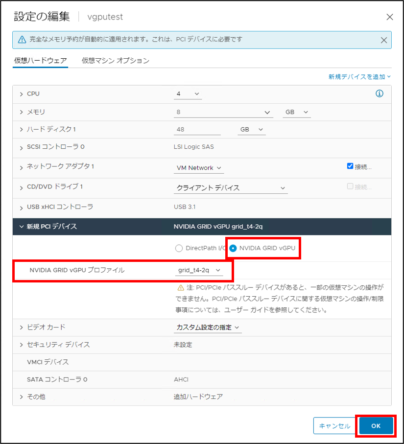Open the 新規デバイスを追加 menu
Image resolution: width=404 pixels, height=444 pixels.
pyautogui.click(x=359, y=77)
